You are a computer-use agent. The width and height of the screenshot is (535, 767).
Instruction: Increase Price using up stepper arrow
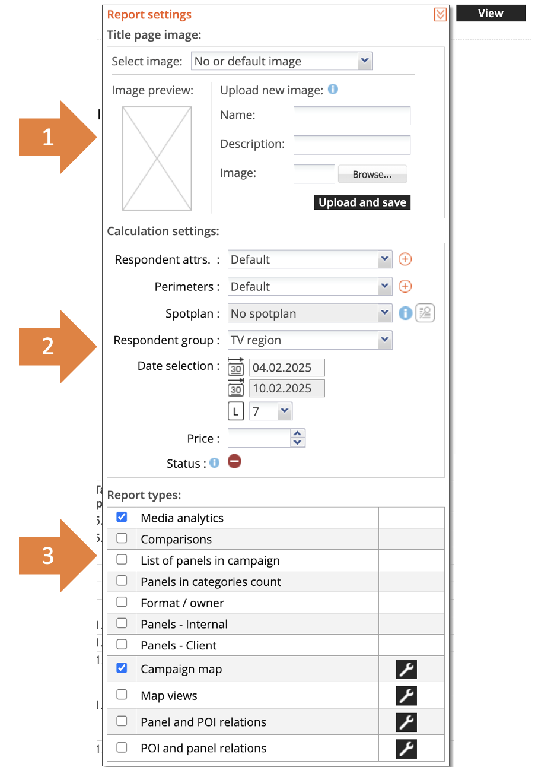point(298,433)
